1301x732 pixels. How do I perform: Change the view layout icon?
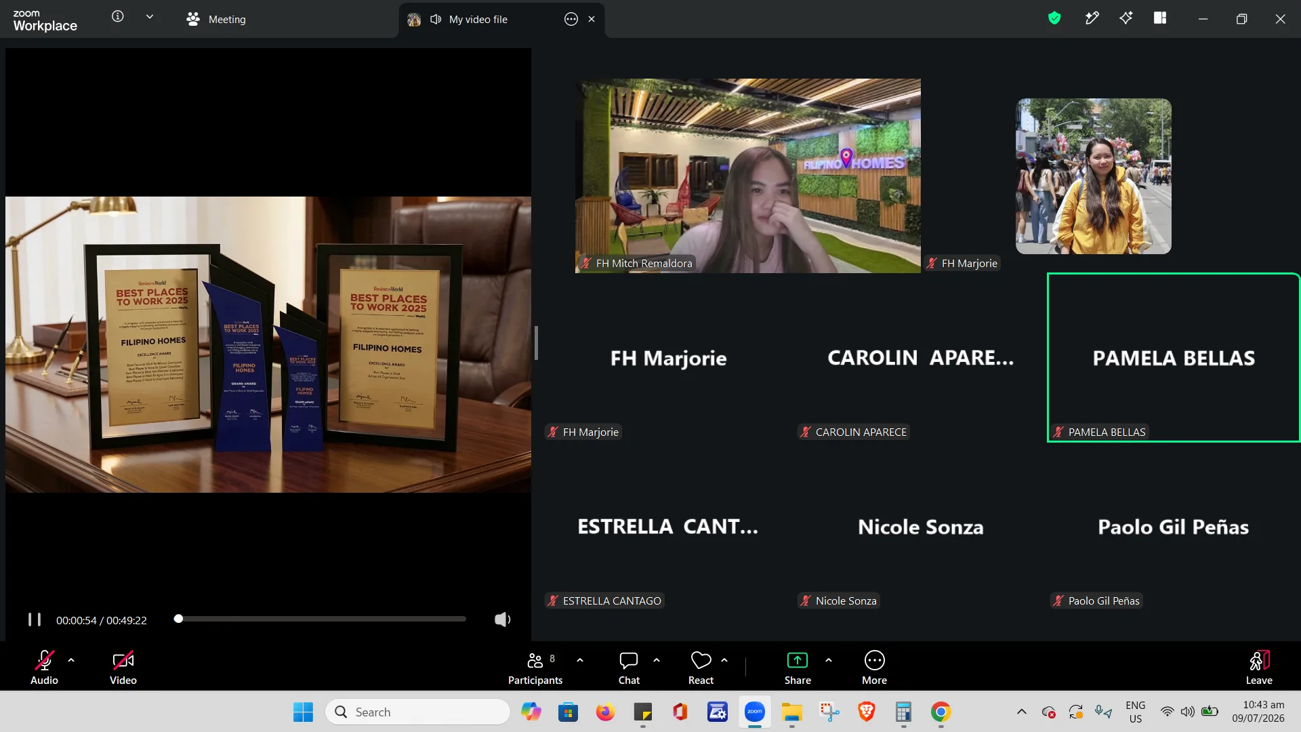coord(1160,18)
